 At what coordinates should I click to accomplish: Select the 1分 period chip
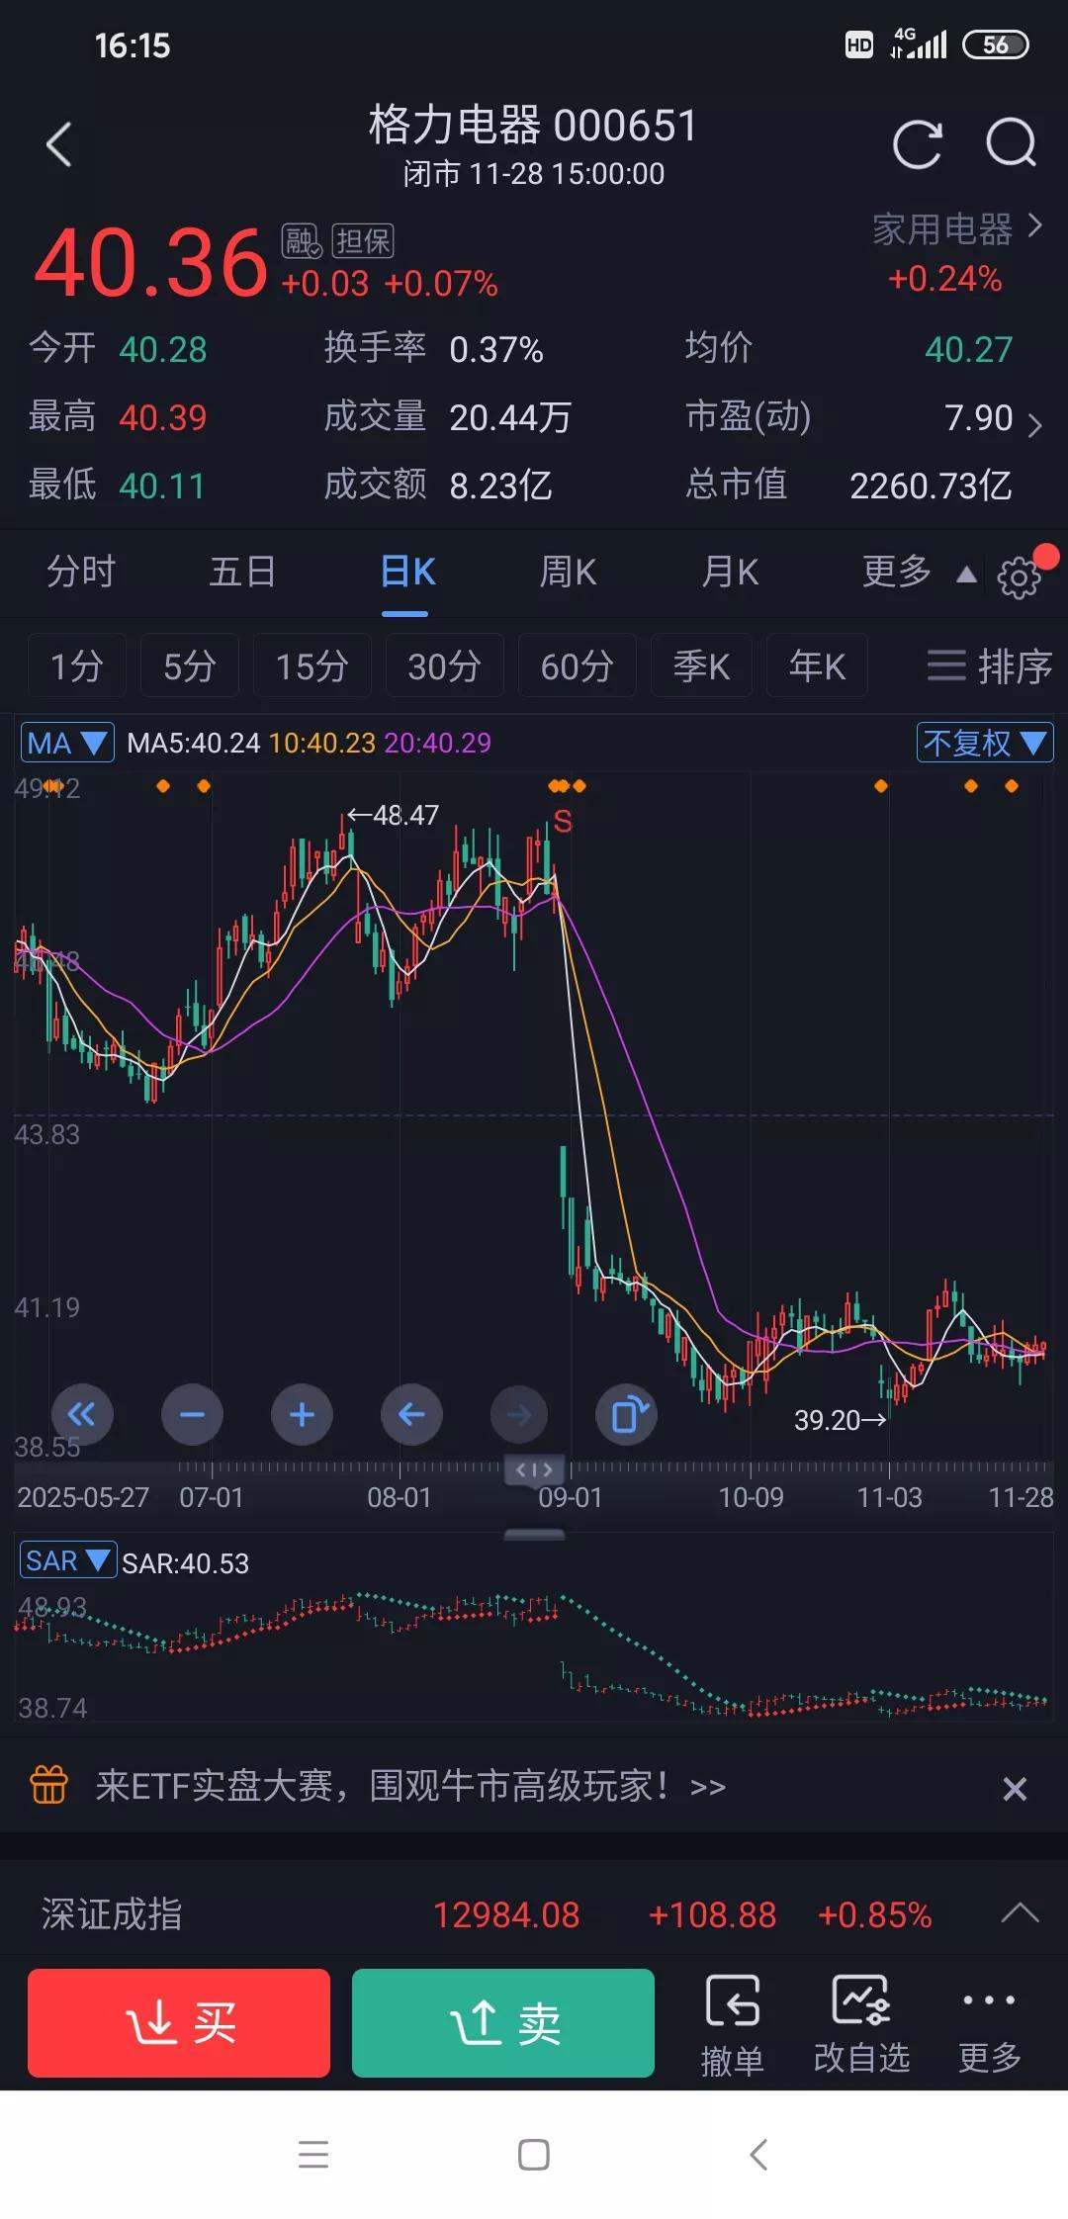point(76,666)
